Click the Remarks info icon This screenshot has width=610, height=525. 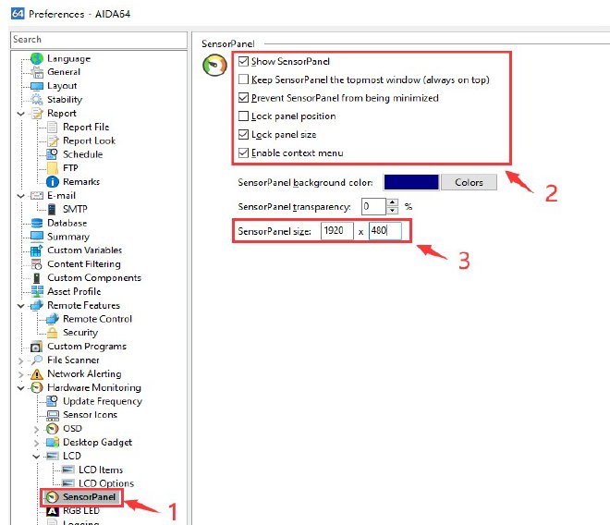coord(52,182)
